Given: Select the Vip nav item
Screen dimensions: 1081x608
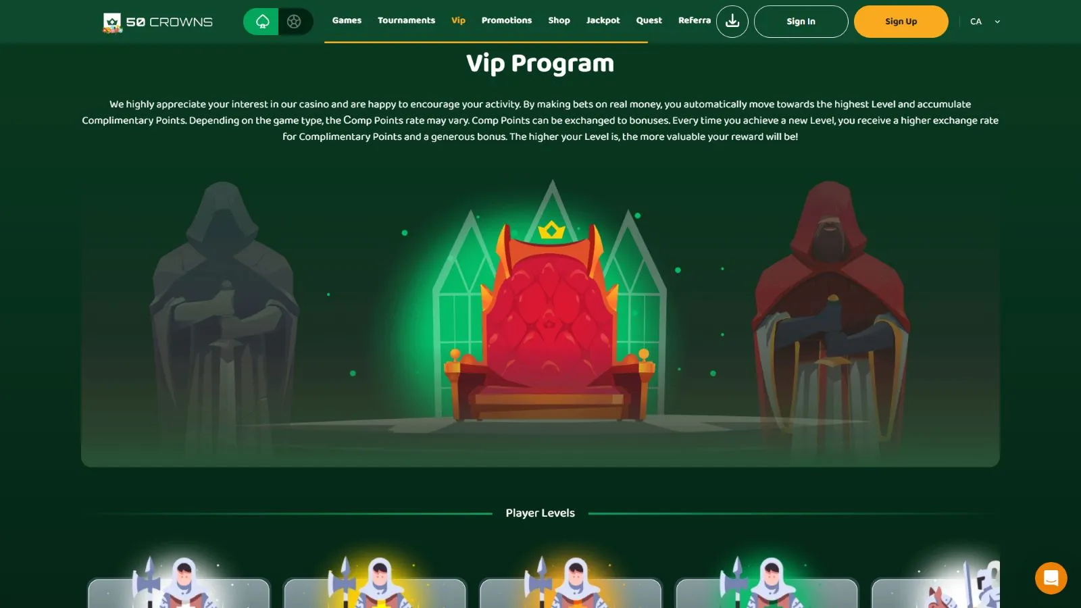Looking at the screenshot, I should tap(458, 20).
